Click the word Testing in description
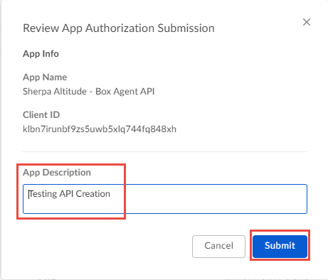 [x=43, y=194]
